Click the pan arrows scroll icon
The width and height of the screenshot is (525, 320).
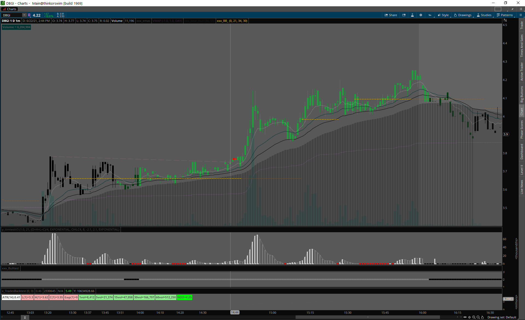tap(465, 317)
